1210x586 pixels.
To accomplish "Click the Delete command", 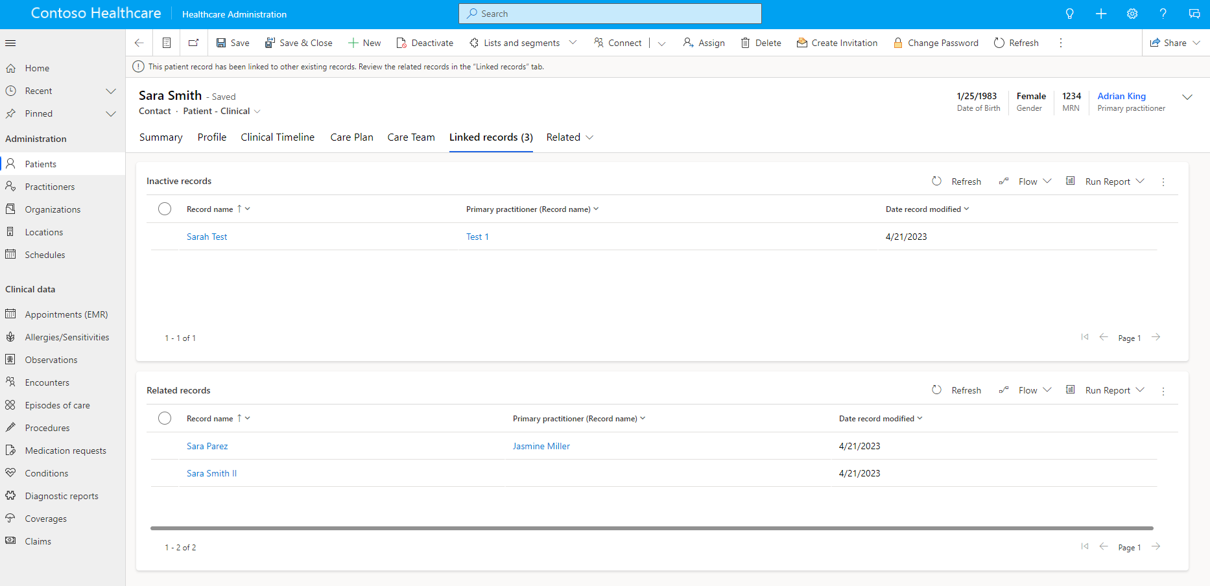I will [761, 43].
